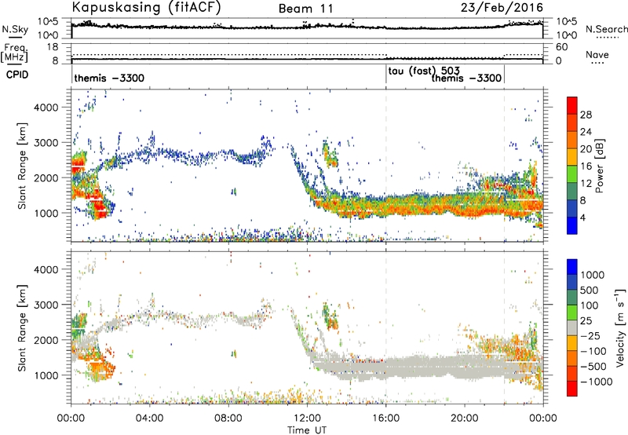Viewport: 628px width, 435px height.
Task: Pick the blue top segment of Velocity colorbar
Action: click(x=572, y=266)
